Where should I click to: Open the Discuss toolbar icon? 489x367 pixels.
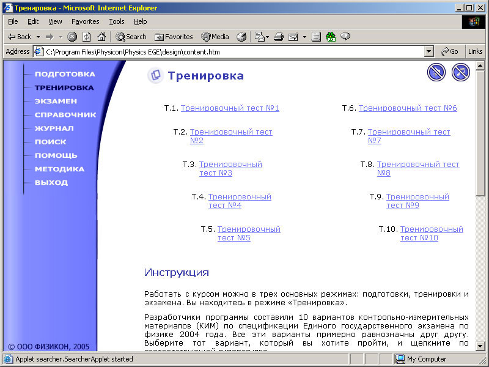(316, 37)
